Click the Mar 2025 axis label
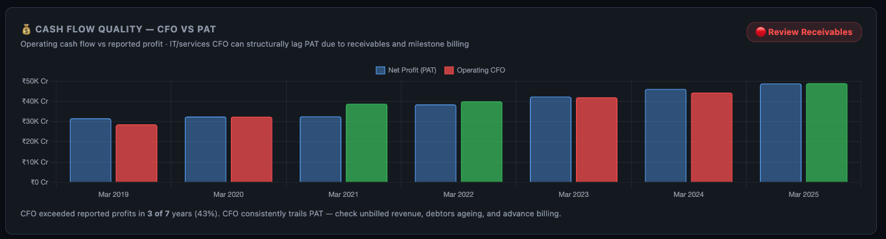 pyautogui.click(x=804, y=194)
